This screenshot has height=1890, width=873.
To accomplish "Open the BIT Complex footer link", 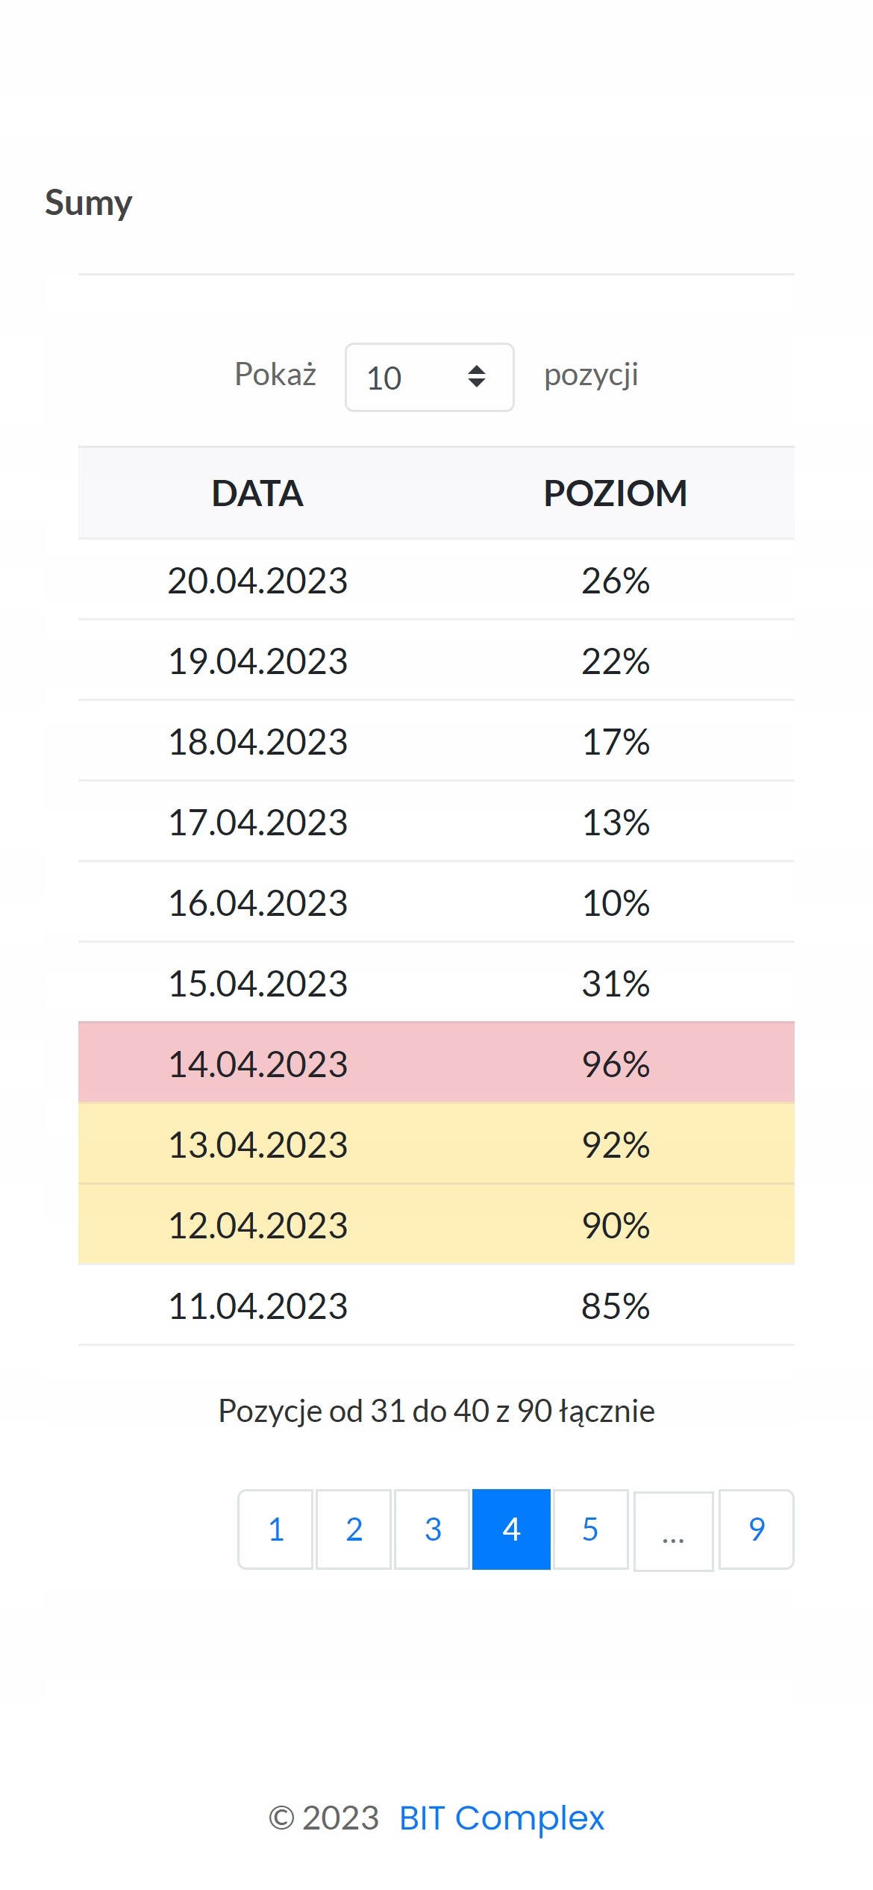I will 501,1818.
